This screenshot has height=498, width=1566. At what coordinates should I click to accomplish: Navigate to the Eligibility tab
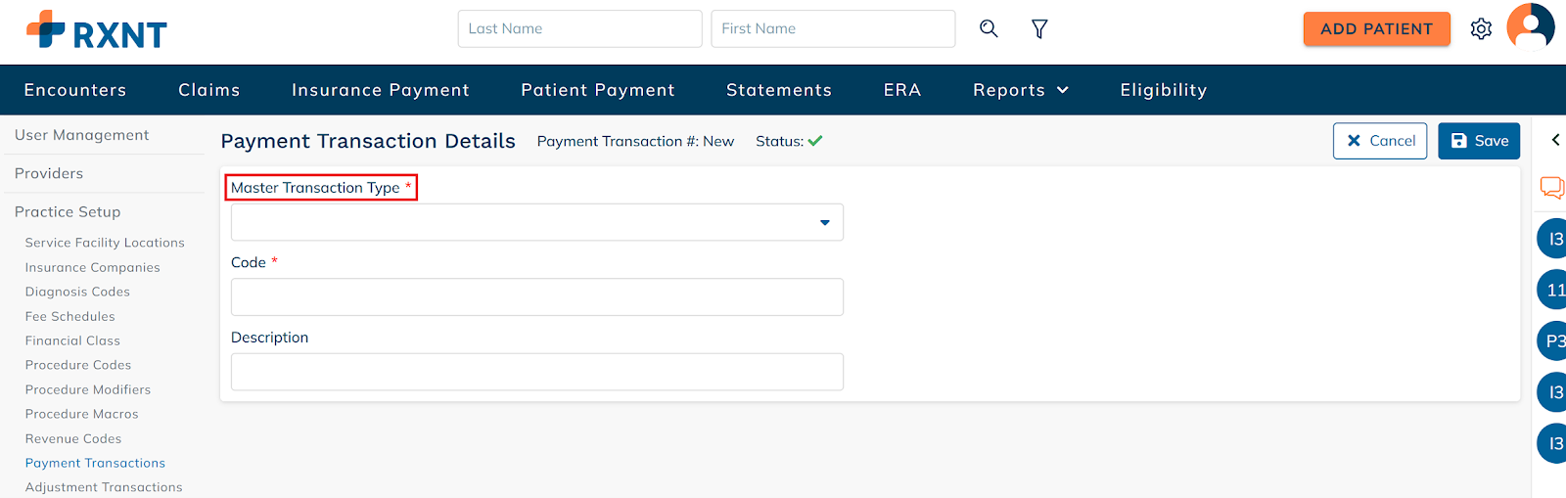[1164, 90]
